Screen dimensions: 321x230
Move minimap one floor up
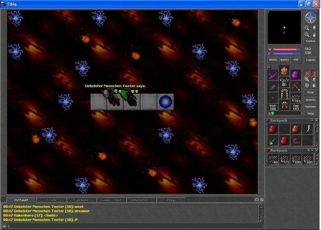[x=314, y=28]
